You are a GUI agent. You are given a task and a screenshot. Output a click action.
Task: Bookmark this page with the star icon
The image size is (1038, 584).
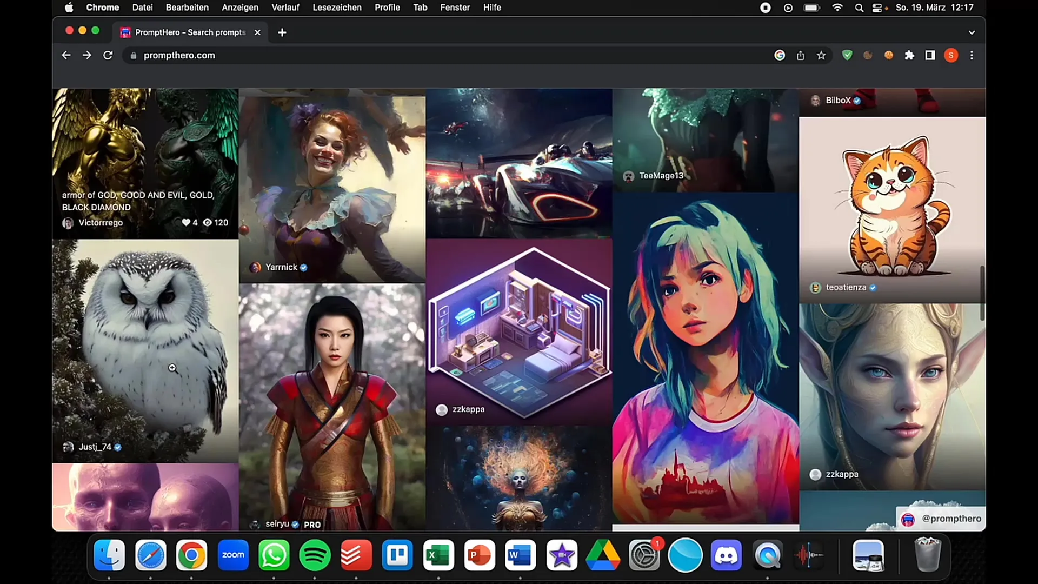[x=821, y=55]
